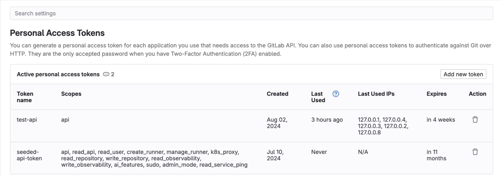Image resolution: width=502 pixels, height=176 pixels.
Task: Click the Add new token button
Action: (x=463, y=74)
